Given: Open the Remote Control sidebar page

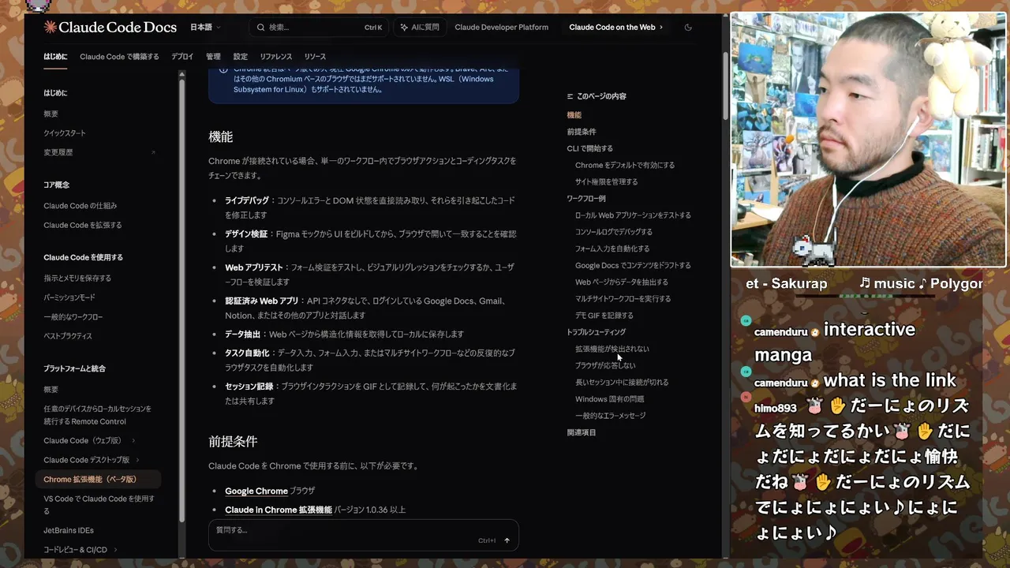Looking at the screenshot, I should (x=97, y=415).
